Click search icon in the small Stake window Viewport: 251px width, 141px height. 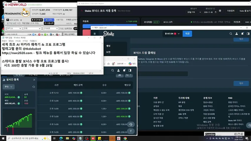click(112, 70)
